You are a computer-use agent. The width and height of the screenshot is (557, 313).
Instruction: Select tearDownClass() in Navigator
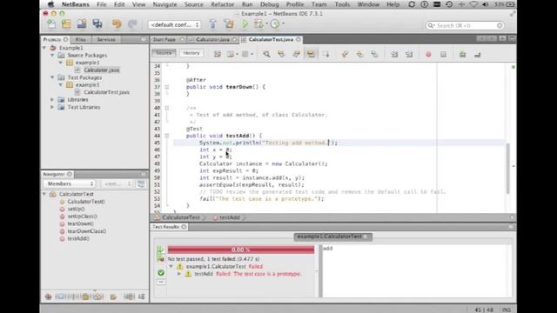pyautogui.click(x=86, y=231)
